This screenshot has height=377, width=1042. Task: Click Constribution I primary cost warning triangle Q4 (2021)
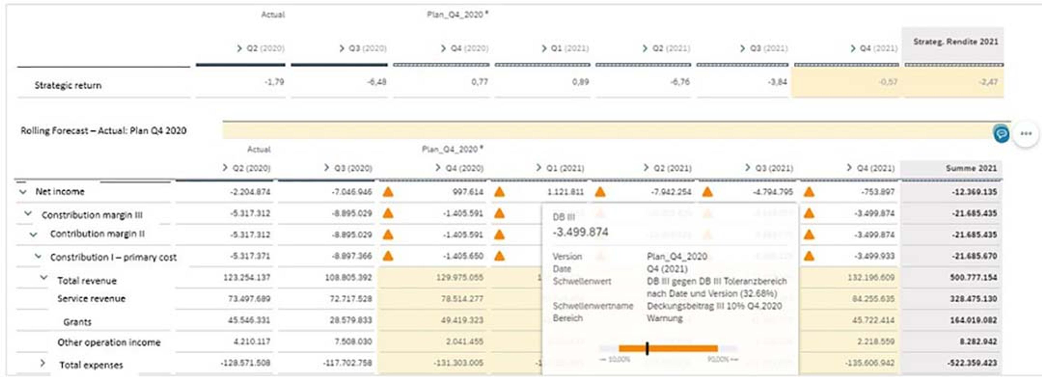pos(809,256)
